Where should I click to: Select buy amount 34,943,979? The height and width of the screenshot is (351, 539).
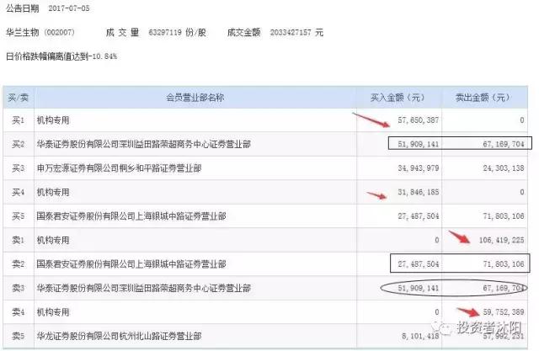(x=419, y=168)
